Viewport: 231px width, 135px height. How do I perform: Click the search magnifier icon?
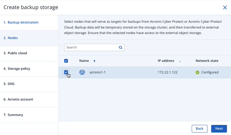click(x=120, y=47)
